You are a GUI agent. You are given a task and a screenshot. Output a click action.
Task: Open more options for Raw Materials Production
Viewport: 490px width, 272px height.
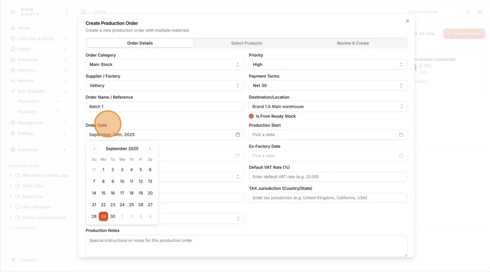point(58,102)
